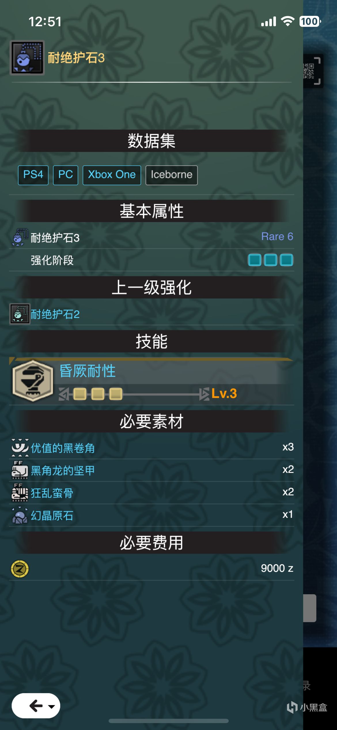
Task: Tap the gold zenny coin icon
Action: (x=20, y=569)
